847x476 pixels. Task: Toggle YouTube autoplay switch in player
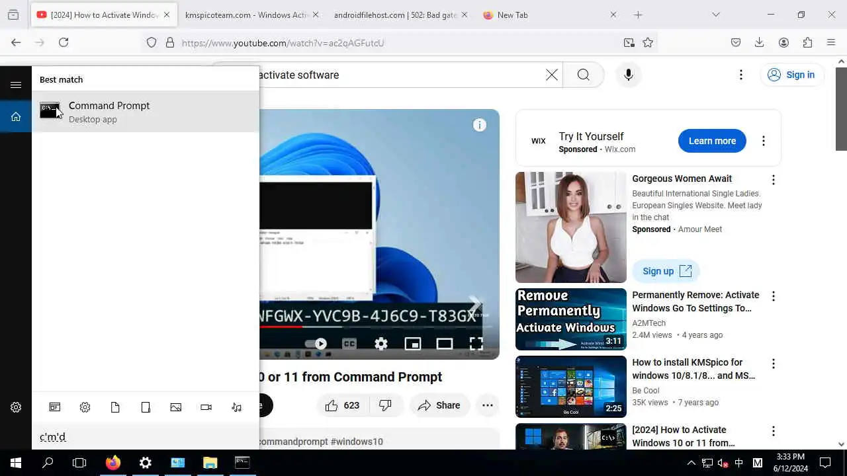(x=316, y=344)
